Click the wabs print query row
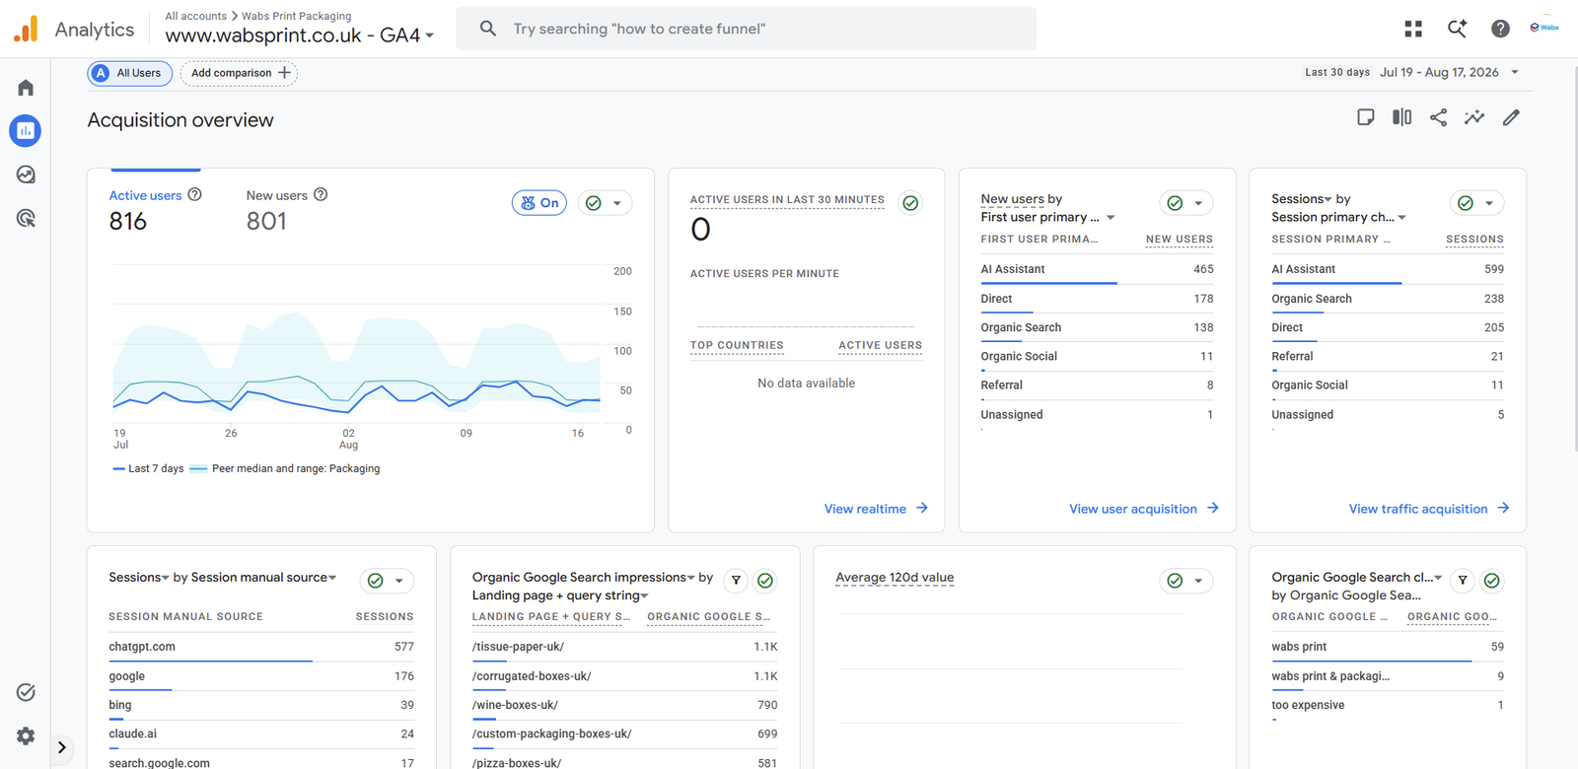Screen dimensions: 1578x769 pyautogui.click(x=1388, y=647)
